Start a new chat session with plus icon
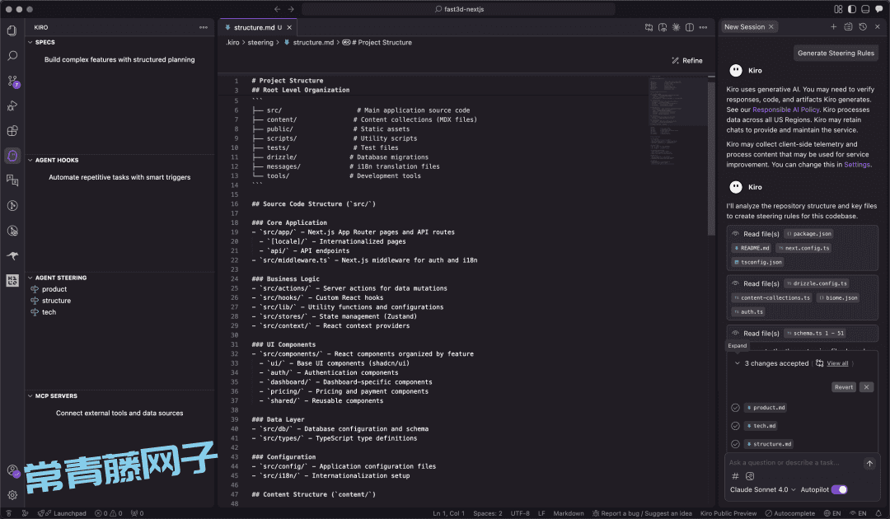This screenshot has width=890, height=519. tap(833, 26)
